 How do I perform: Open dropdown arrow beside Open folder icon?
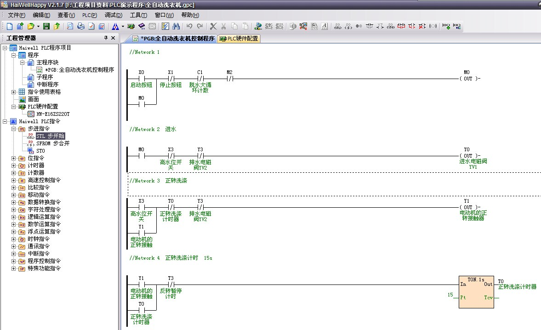[x=38, y=26]
